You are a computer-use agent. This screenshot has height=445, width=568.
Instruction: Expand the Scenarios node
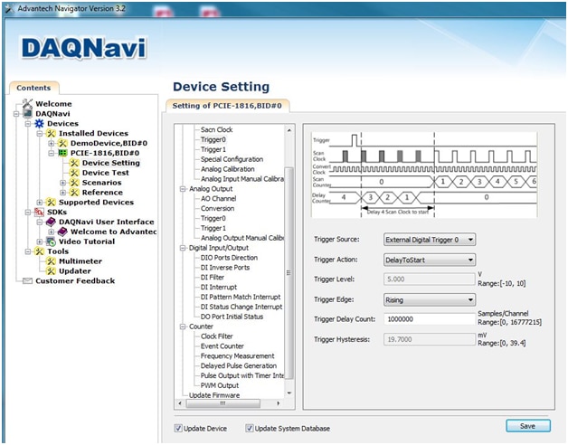pos(63,183)
